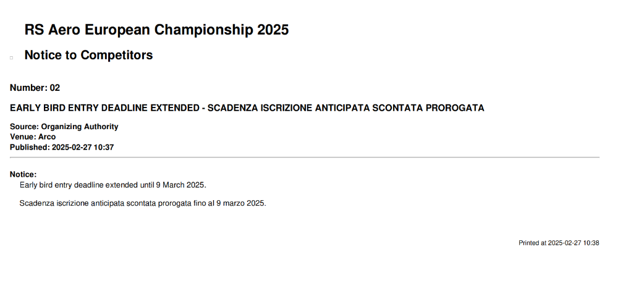Click the Venue: Arco line
The image size is (618, 307).
33,137
